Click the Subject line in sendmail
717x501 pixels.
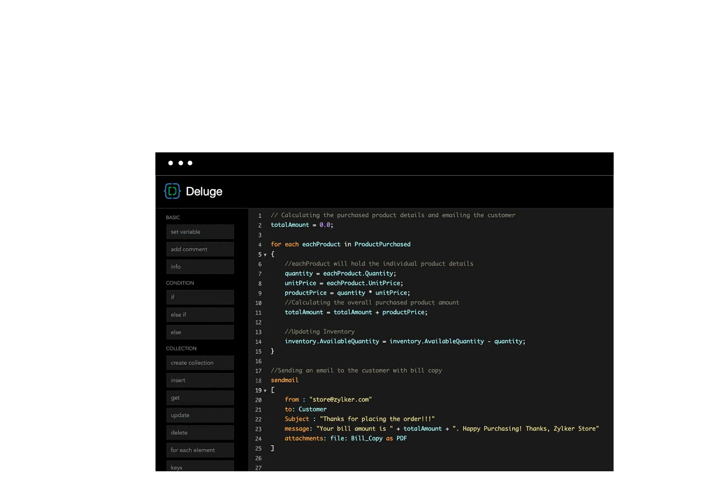pyautogui.click(x=360, y=419)
